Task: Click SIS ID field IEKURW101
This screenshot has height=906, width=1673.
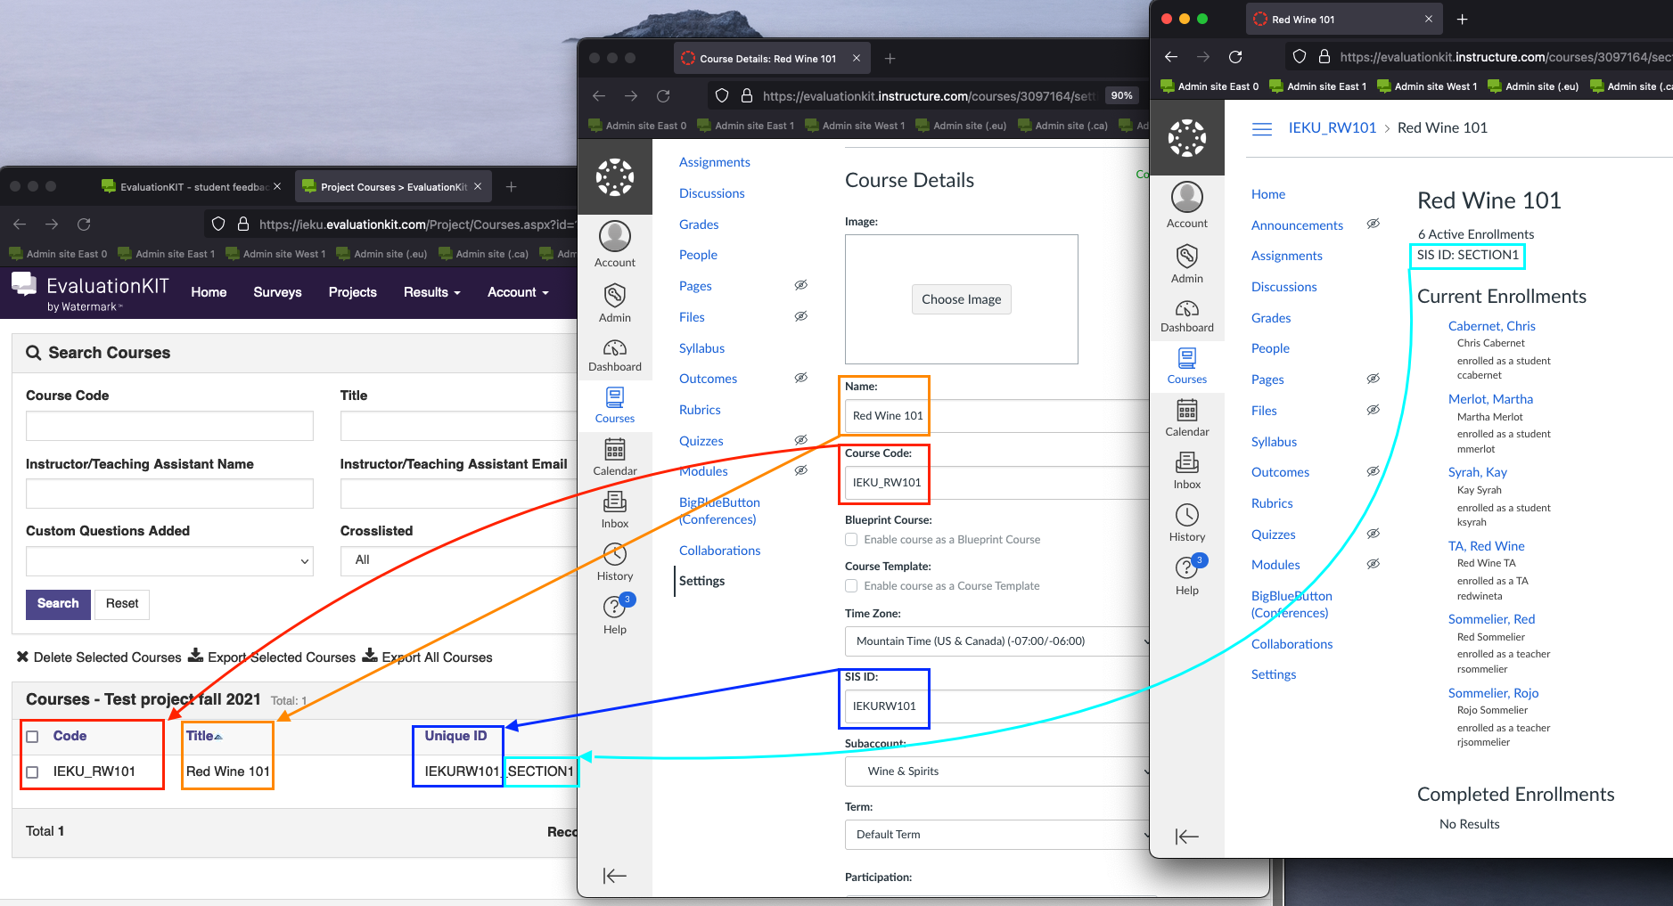Action: point(996,706)
